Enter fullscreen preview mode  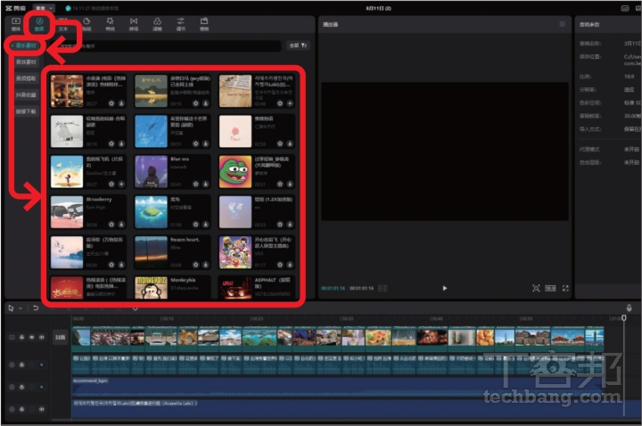(565, 288)
